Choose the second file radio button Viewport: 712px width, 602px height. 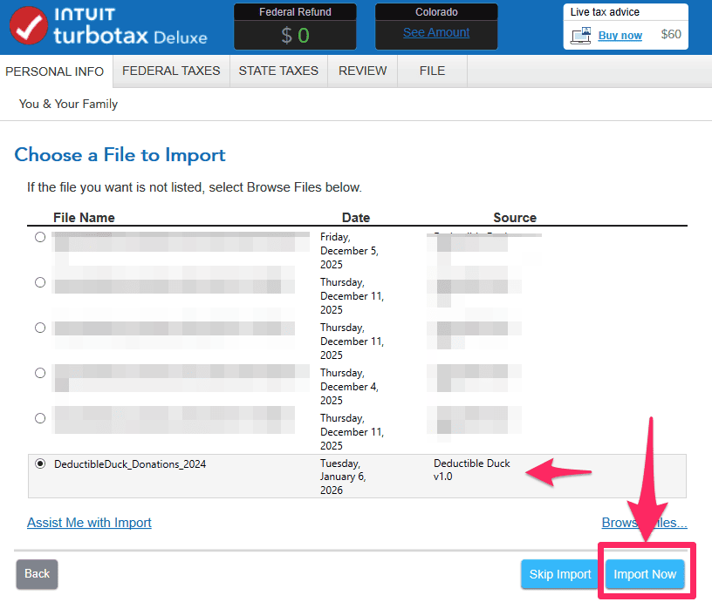[x=40, y=282]
